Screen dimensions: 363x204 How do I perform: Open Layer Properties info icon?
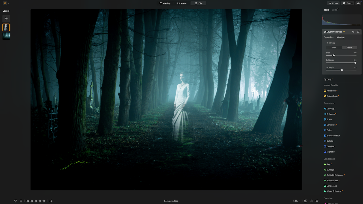[358, 32]
